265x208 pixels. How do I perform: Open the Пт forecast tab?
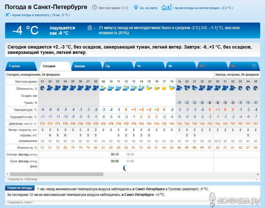(x=181, y=66)
